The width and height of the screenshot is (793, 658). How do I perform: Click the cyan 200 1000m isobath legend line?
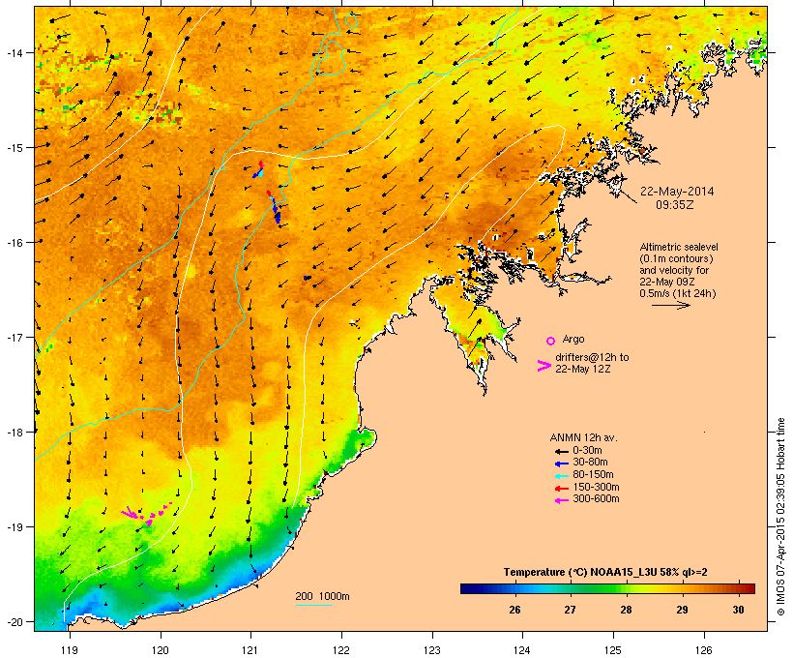313,605
